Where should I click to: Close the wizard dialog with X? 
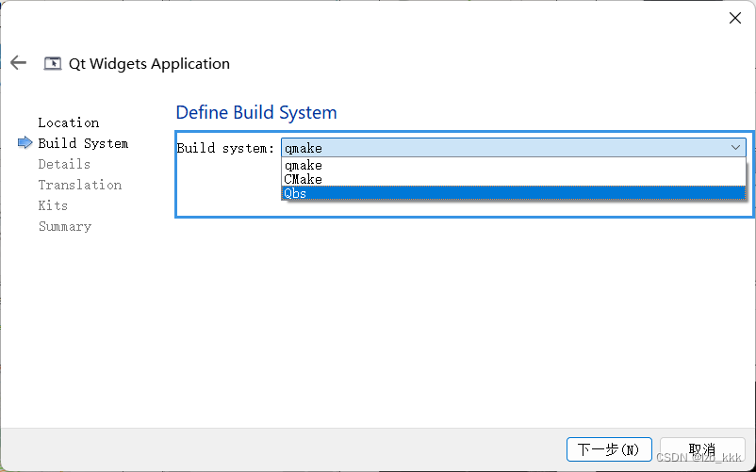(x=734, y=18)
